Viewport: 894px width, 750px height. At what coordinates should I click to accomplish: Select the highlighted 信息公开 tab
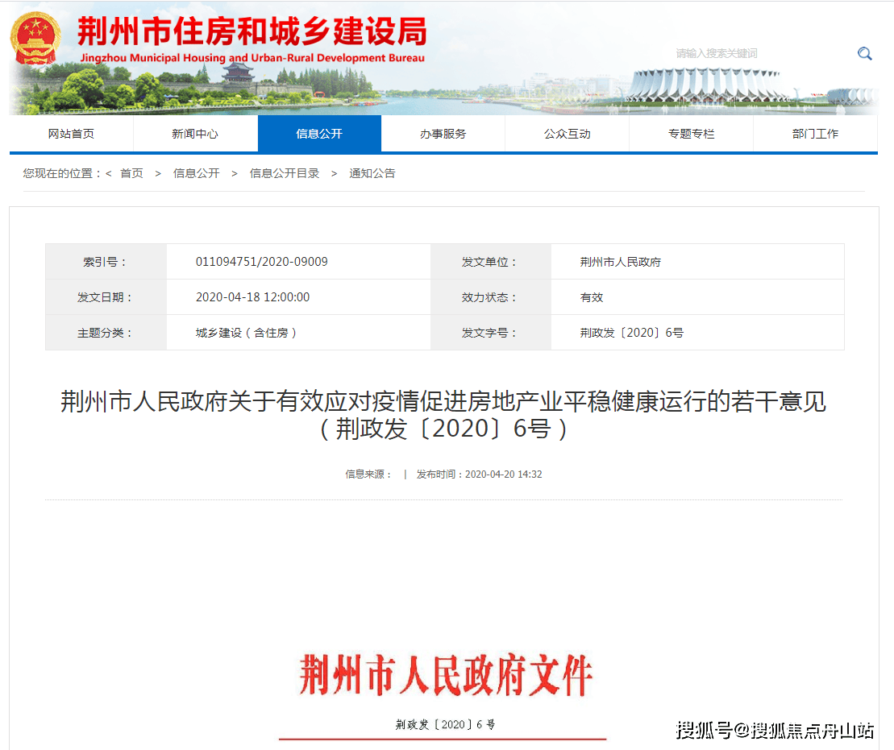(319, 134)
